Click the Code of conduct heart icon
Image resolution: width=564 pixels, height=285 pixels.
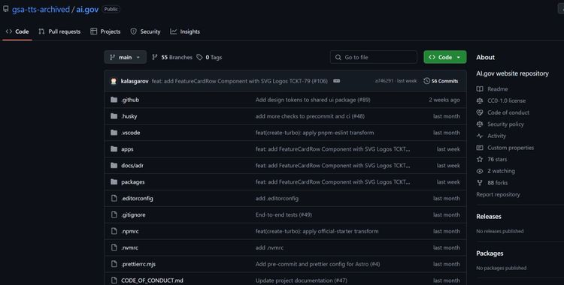coord(480,112)
